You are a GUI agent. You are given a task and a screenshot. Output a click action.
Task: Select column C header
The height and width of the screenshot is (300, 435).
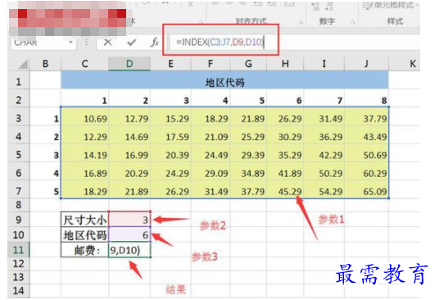84,64
